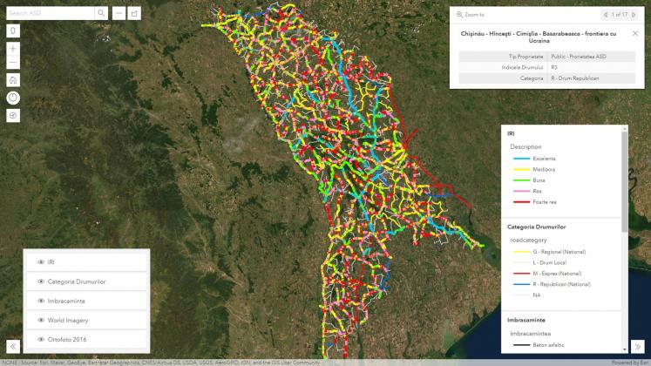651x366 pixels.
Task: Click Zoom to in popup
Action: 471,15
